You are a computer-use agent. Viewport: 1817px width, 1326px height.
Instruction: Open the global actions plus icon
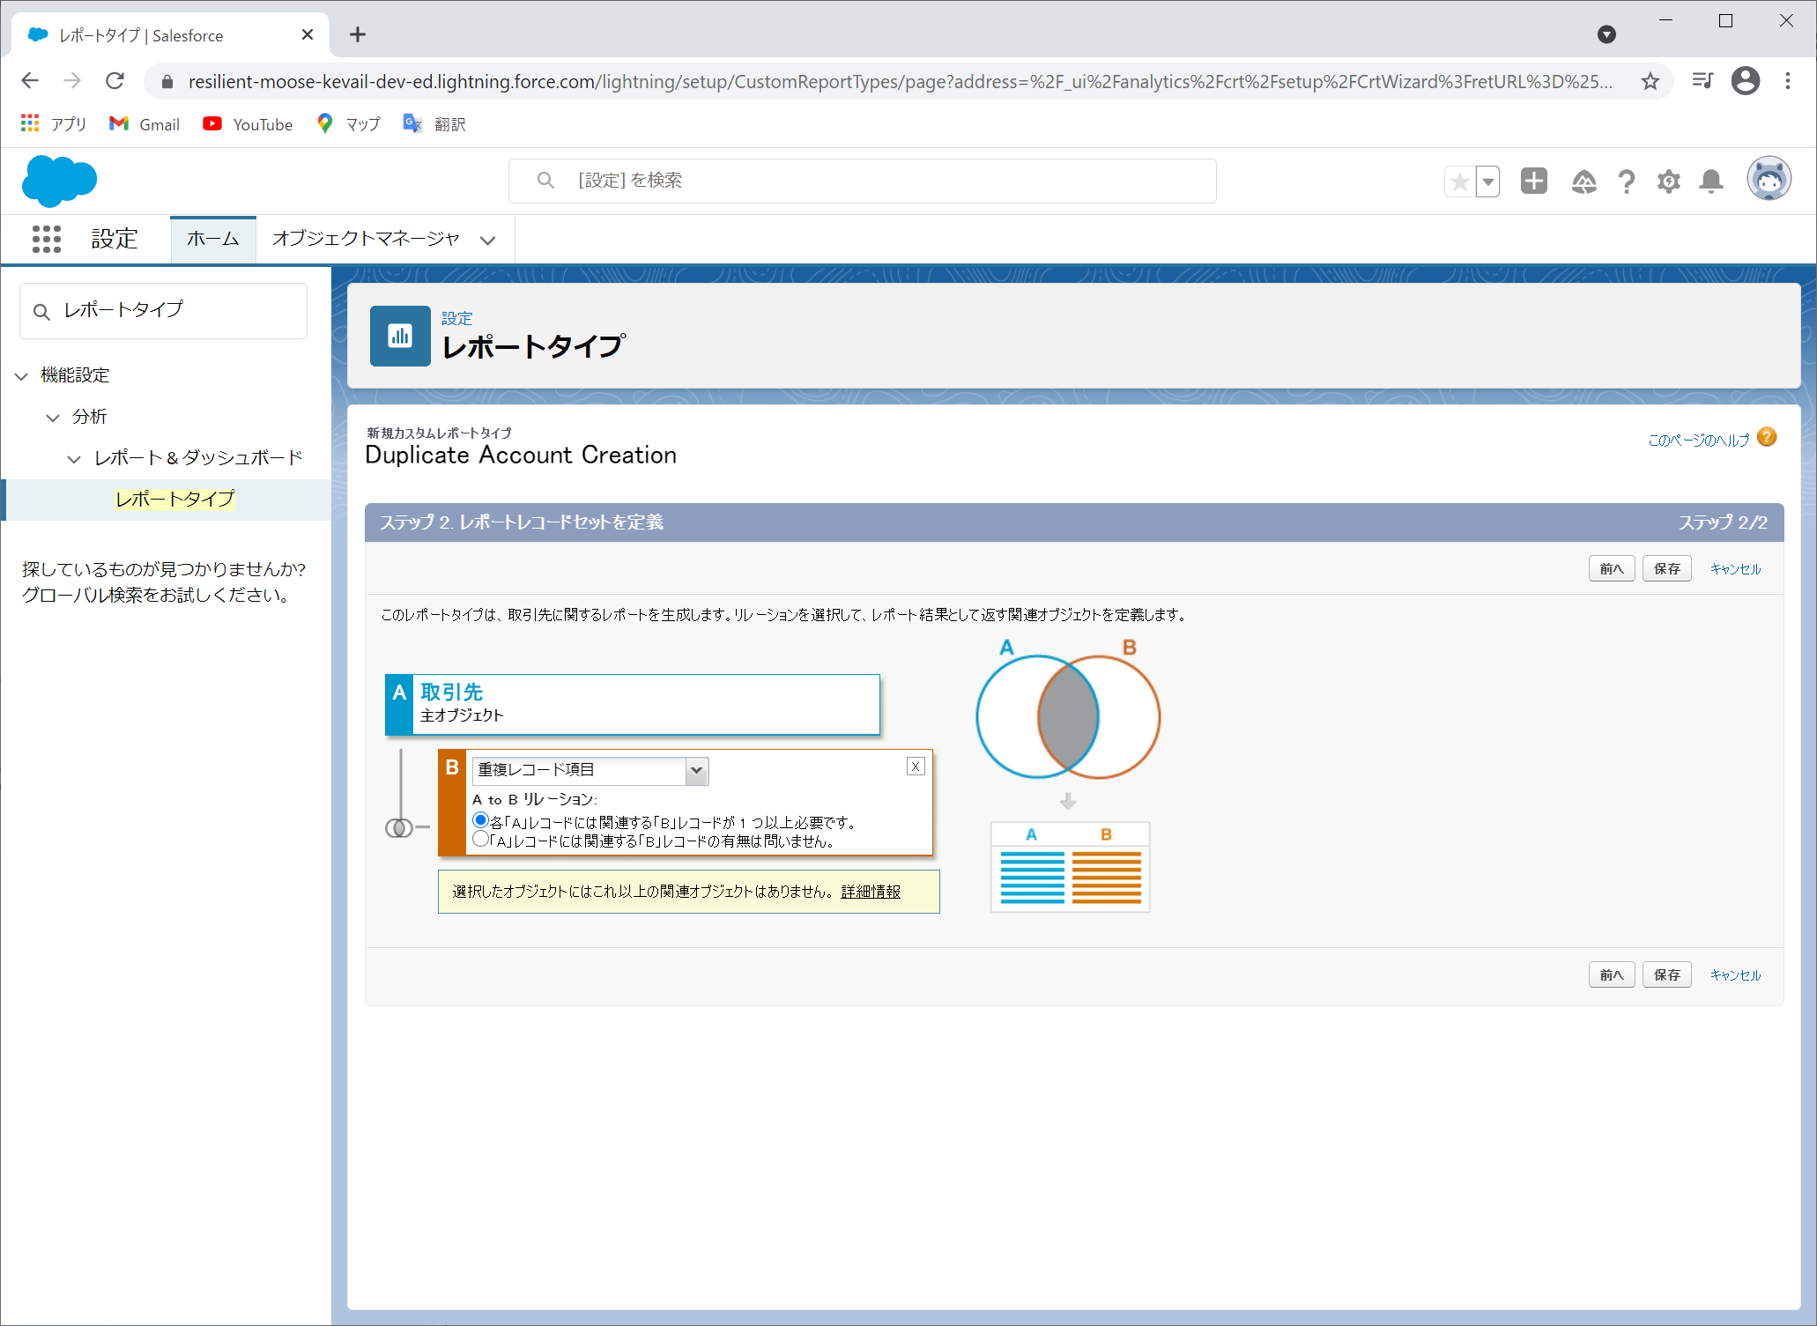pyautogui.click(x=1533, y=181)
